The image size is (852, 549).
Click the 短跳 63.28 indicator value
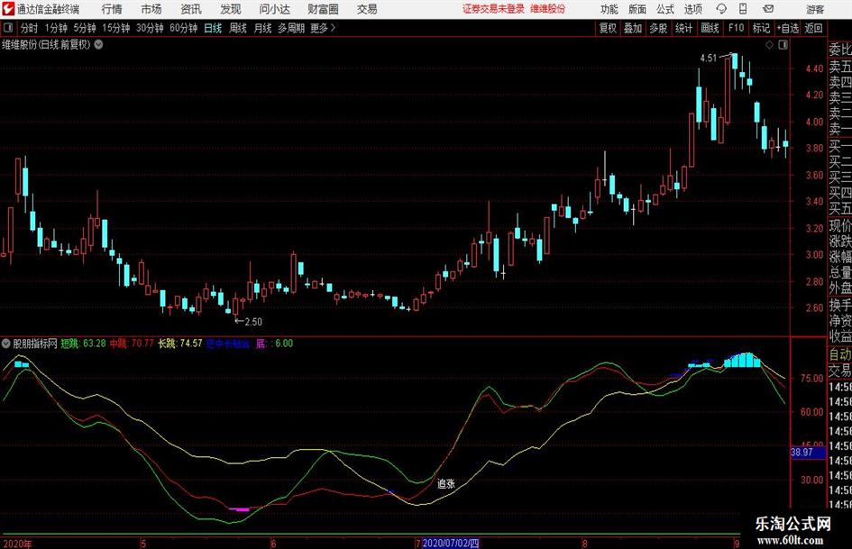(x=83, y=343)
